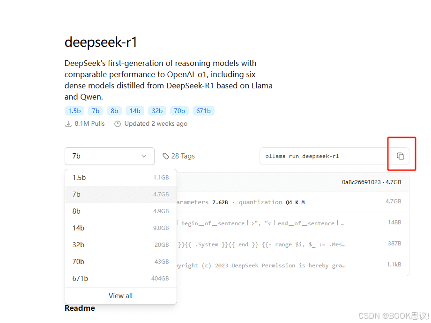Click the Readme heading
The width and height of the screenshot is (431, 323).
[80, 308]
